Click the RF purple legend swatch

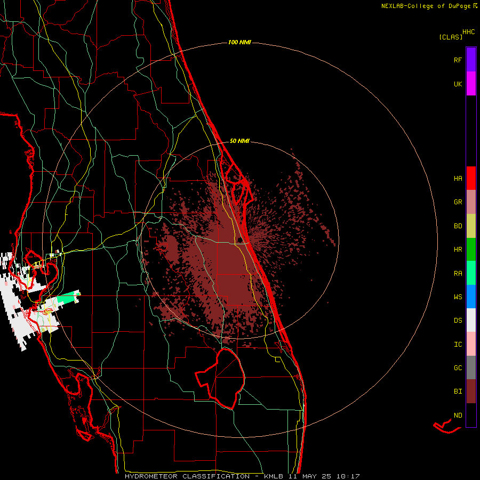coord(471,60)
